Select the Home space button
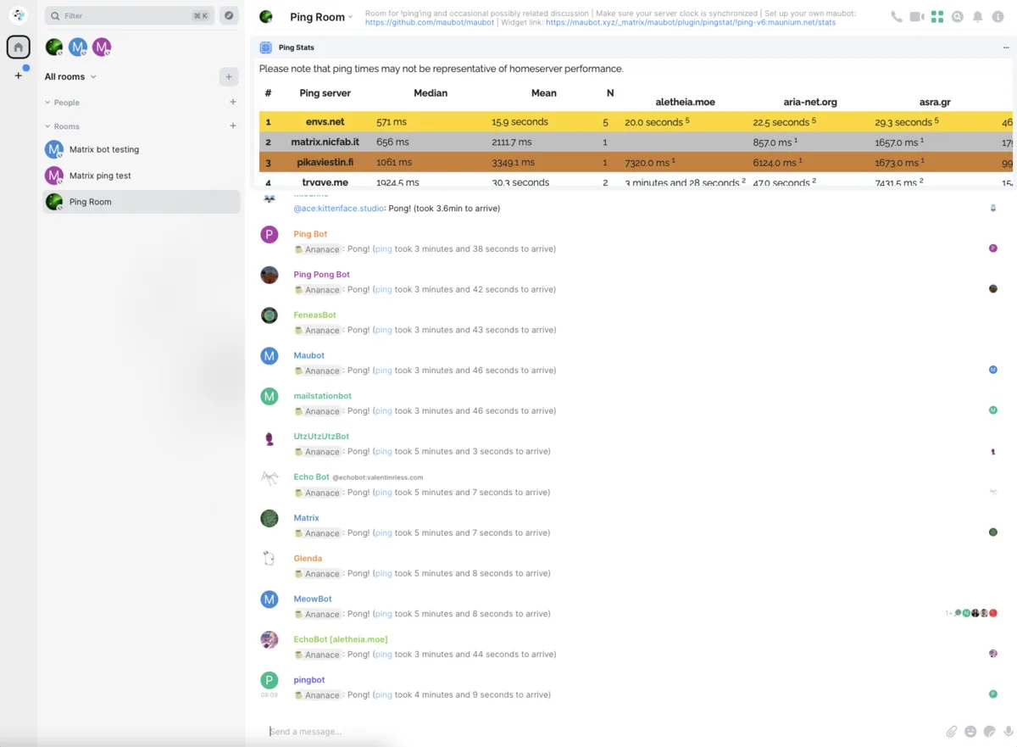The image size is (1017, 747). 19,47
